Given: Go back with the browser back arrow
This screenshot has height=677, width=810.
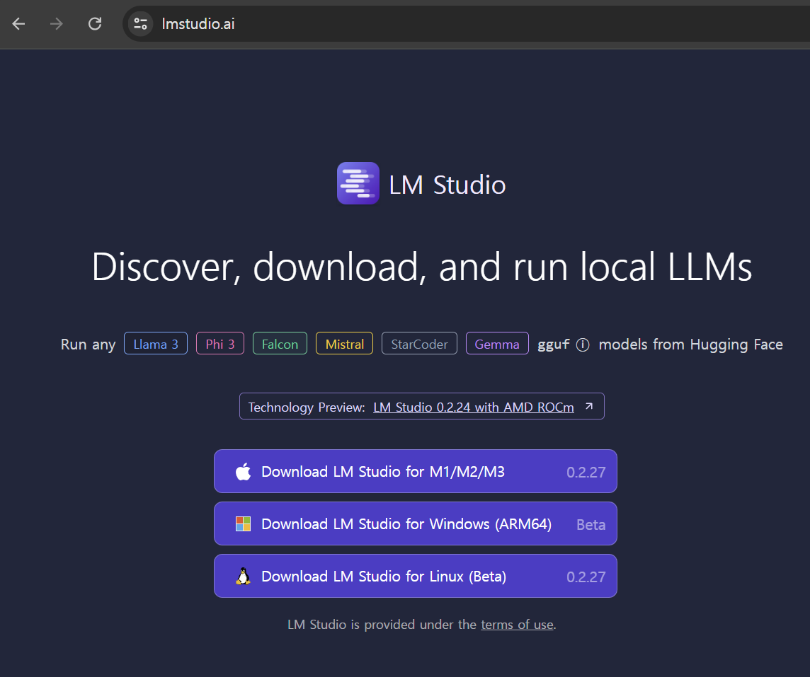Looking at the screenshot, I should 18,24.
